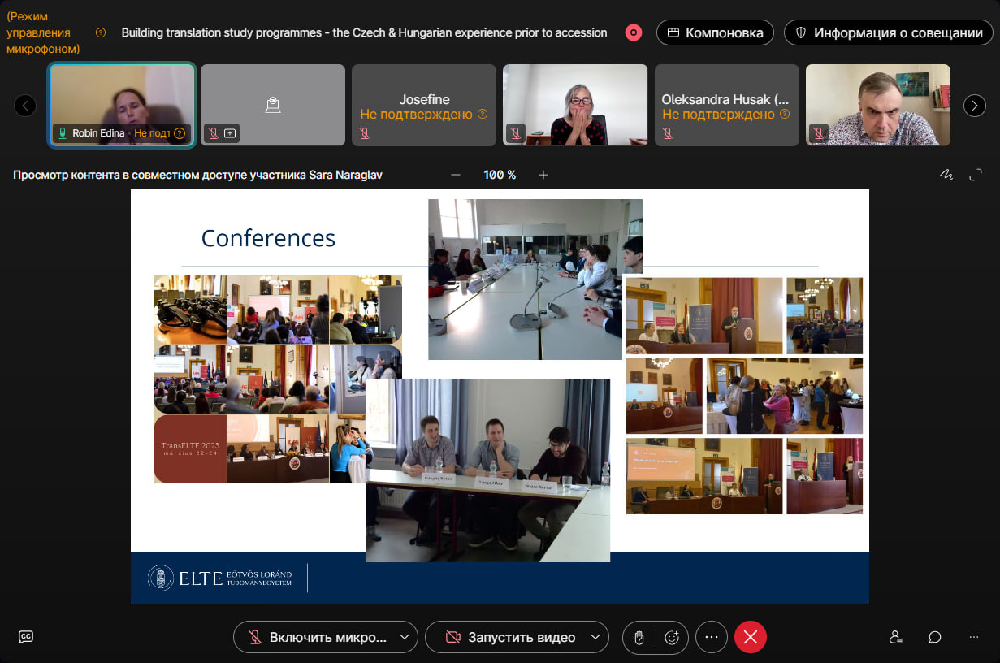1000x663 pixels.
Task: Click the red recording indicator icon
Action: point(634,32)
